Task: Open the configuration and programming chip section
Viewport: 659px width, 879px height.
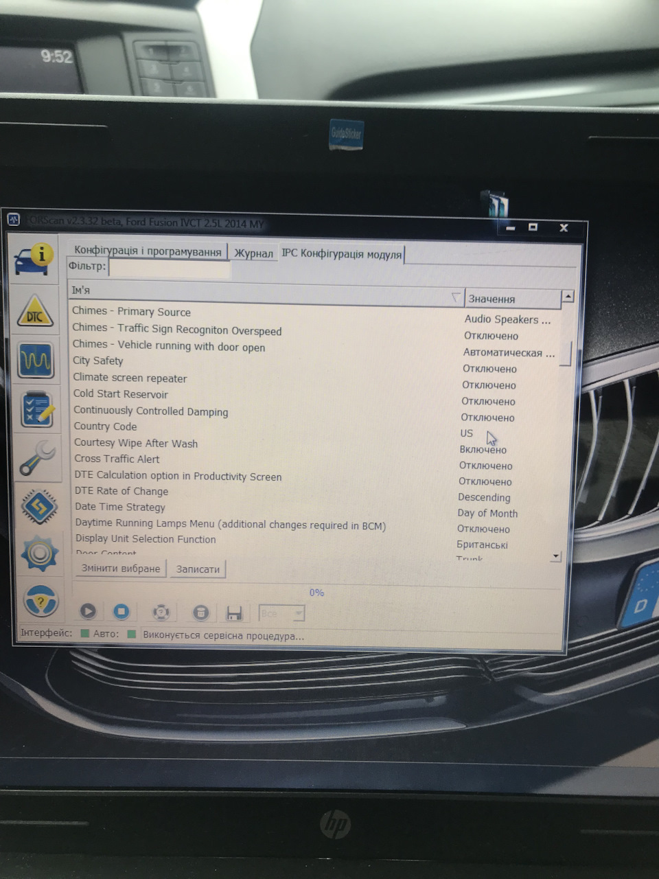Action: [x=38, y=506]
